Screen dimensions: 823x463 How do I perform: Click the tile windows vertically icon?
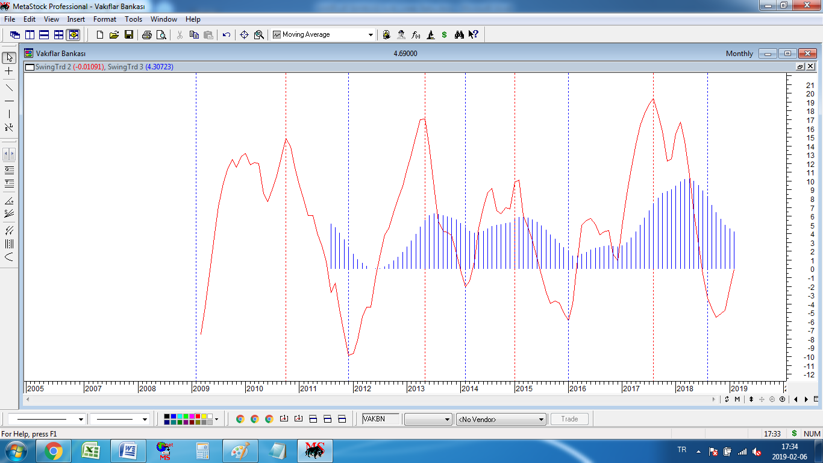point(30,35)
